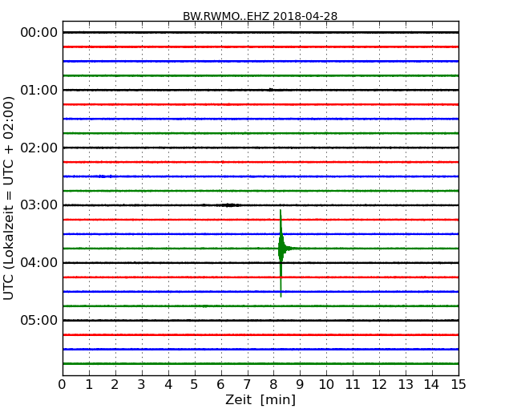Viewport: 521px width, 417px height.
Task: Select the 01:00 time label
Action: pos(39,90)
